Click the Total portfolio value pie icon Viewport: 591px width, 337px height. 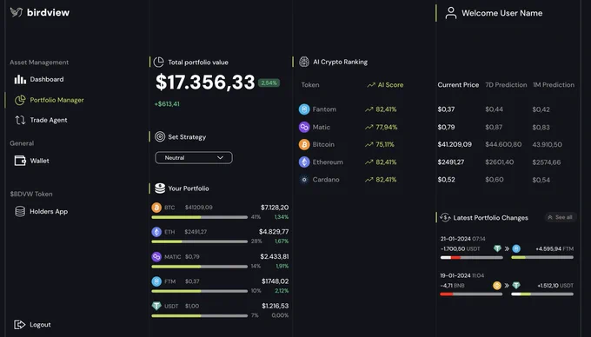159,62
